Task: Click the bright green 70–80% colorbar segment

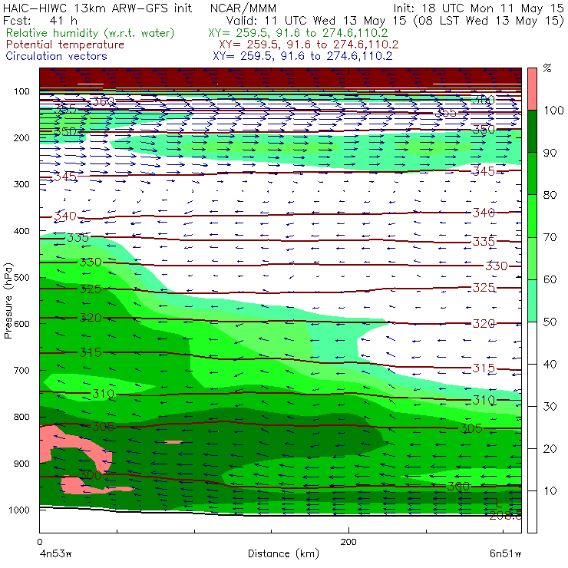Action: click(x=532, y=216)
